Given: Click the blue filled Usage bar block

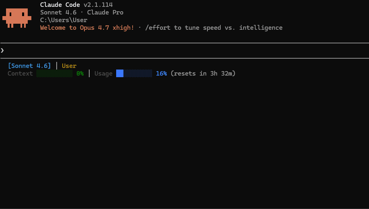Looking at the screenshot, I should (120, 74).
